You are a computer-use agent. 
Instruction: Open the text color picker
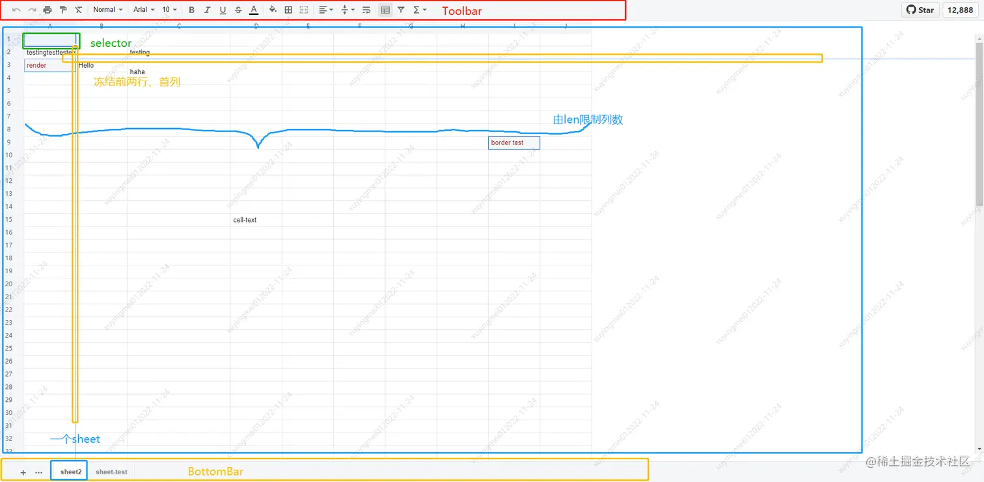[254, 10]
